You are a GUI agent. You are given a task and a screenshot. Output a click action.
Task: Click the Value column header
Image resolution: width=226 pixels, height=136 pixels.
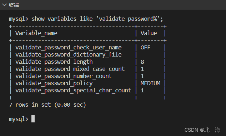pyautogui.click(x=149, y=33)
